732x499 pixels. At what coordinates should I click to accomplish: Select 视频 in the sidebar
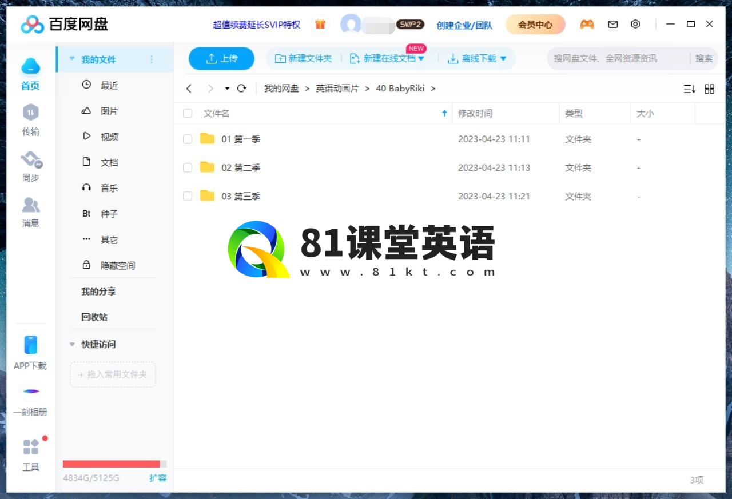tap(109, 137)
